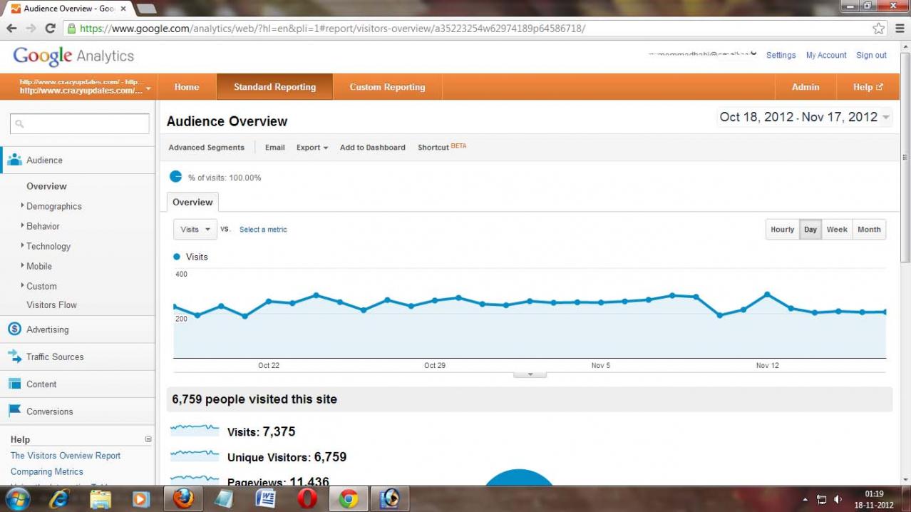Open the My Account link

(826, 55)
